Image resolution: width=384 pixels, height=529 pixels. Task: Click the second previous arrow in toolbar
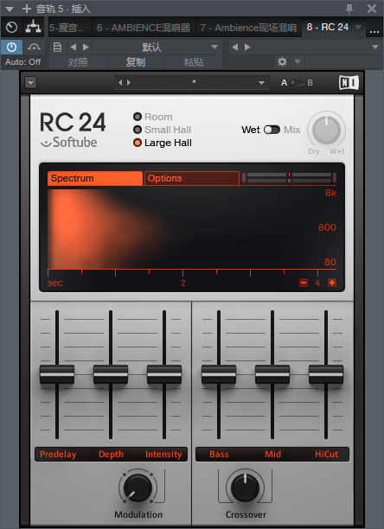pos(235,48)
